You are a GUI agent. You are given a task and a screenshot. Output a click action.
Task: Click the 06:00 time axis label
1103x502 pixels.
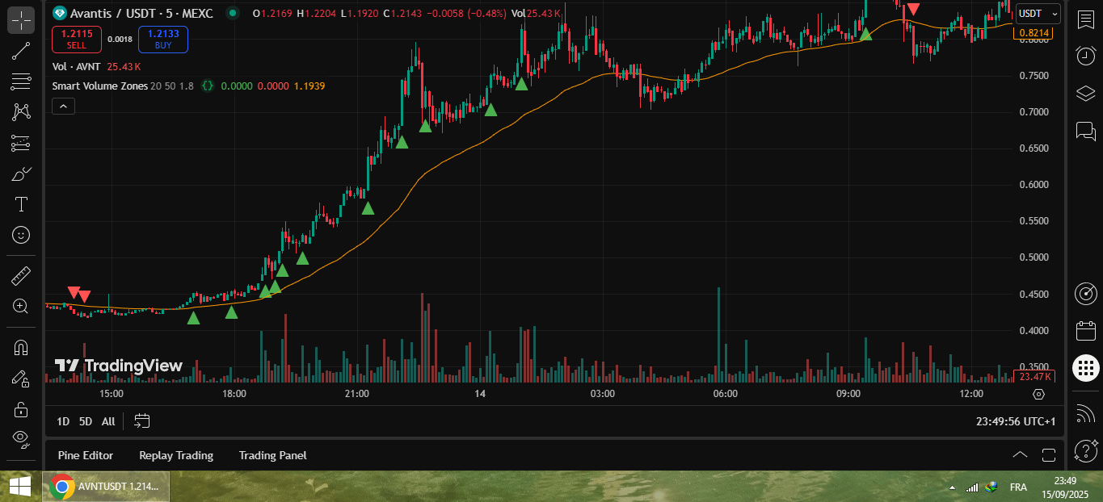(725, 394)
